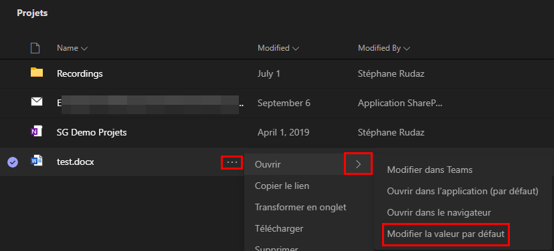Click Modifier la valeur par défaut
The width and height of the screenshot is (554, 251).
(x=446, y=234)
